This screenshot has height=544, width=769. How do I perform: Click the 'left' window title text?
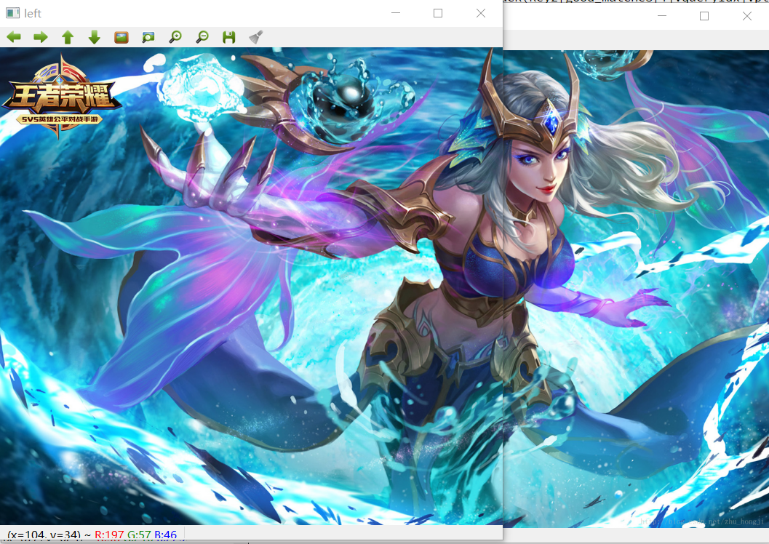pos(33,14)
